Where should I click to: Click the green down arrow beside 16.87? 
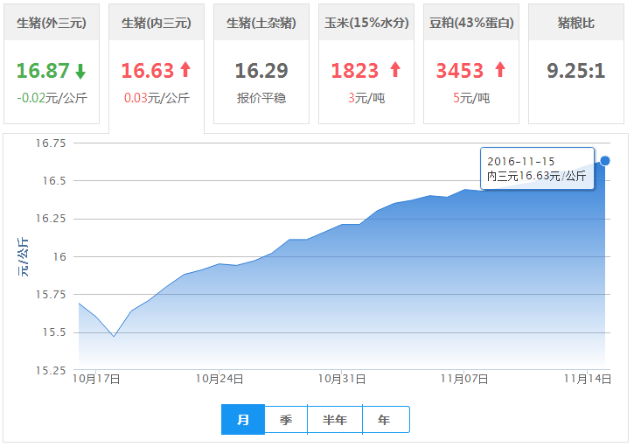point(80,71)
